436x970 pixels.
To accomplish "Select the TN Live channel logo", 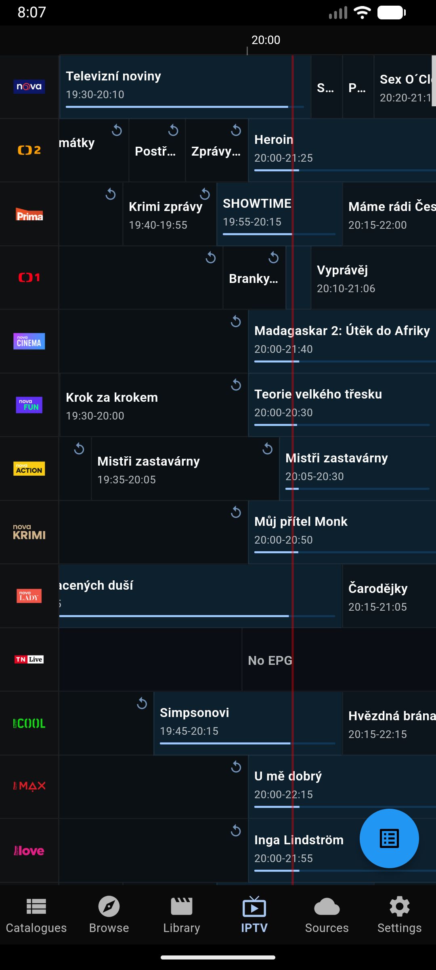I will pyautogui.click(x=29, y=659).
